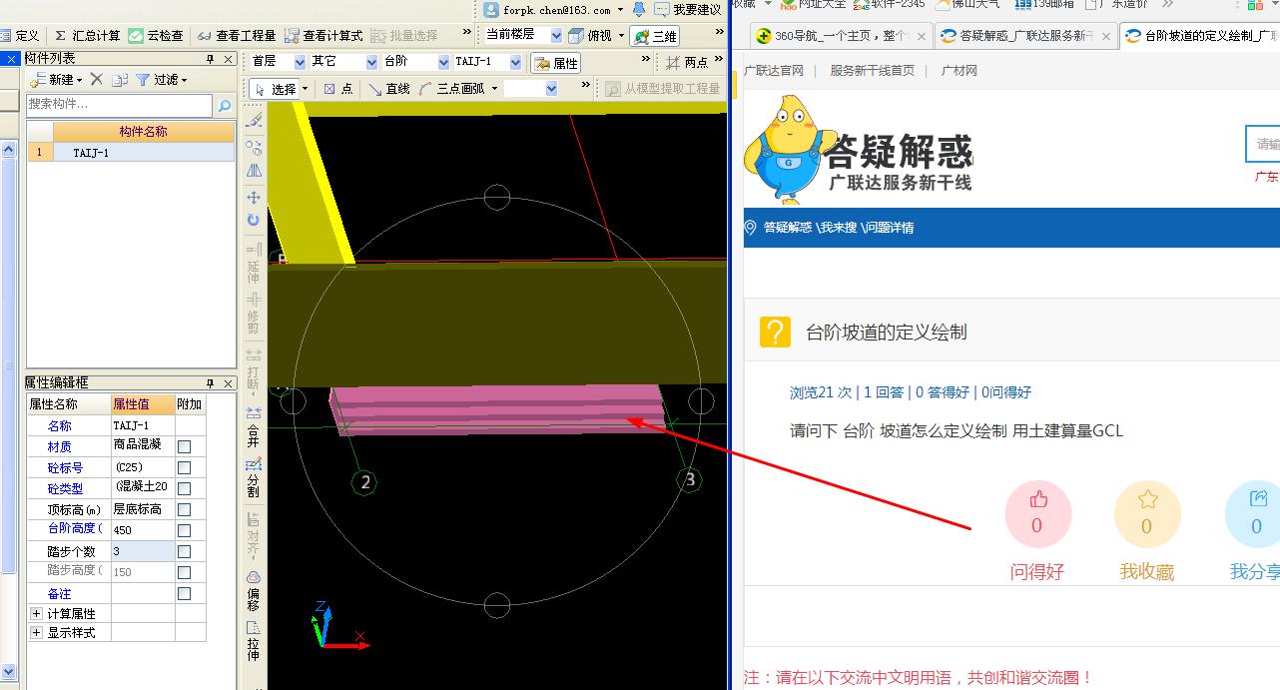This screenshot has width=1280, height=690.
Task: Expand the 计算属性 group
Action: (36, 613)
